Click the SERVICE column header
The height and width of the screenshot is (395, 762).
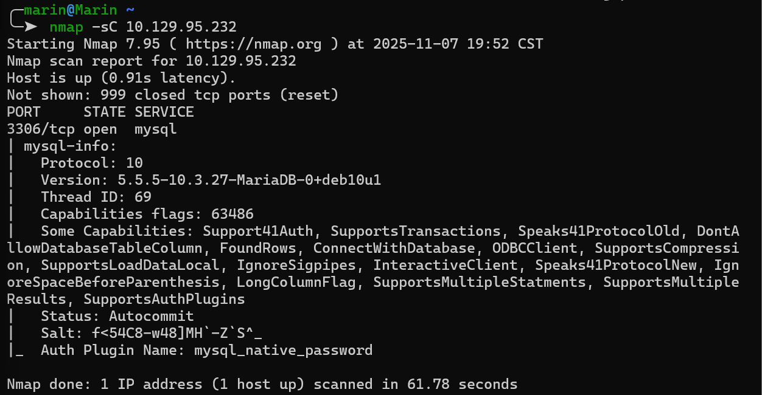[164, 112]
